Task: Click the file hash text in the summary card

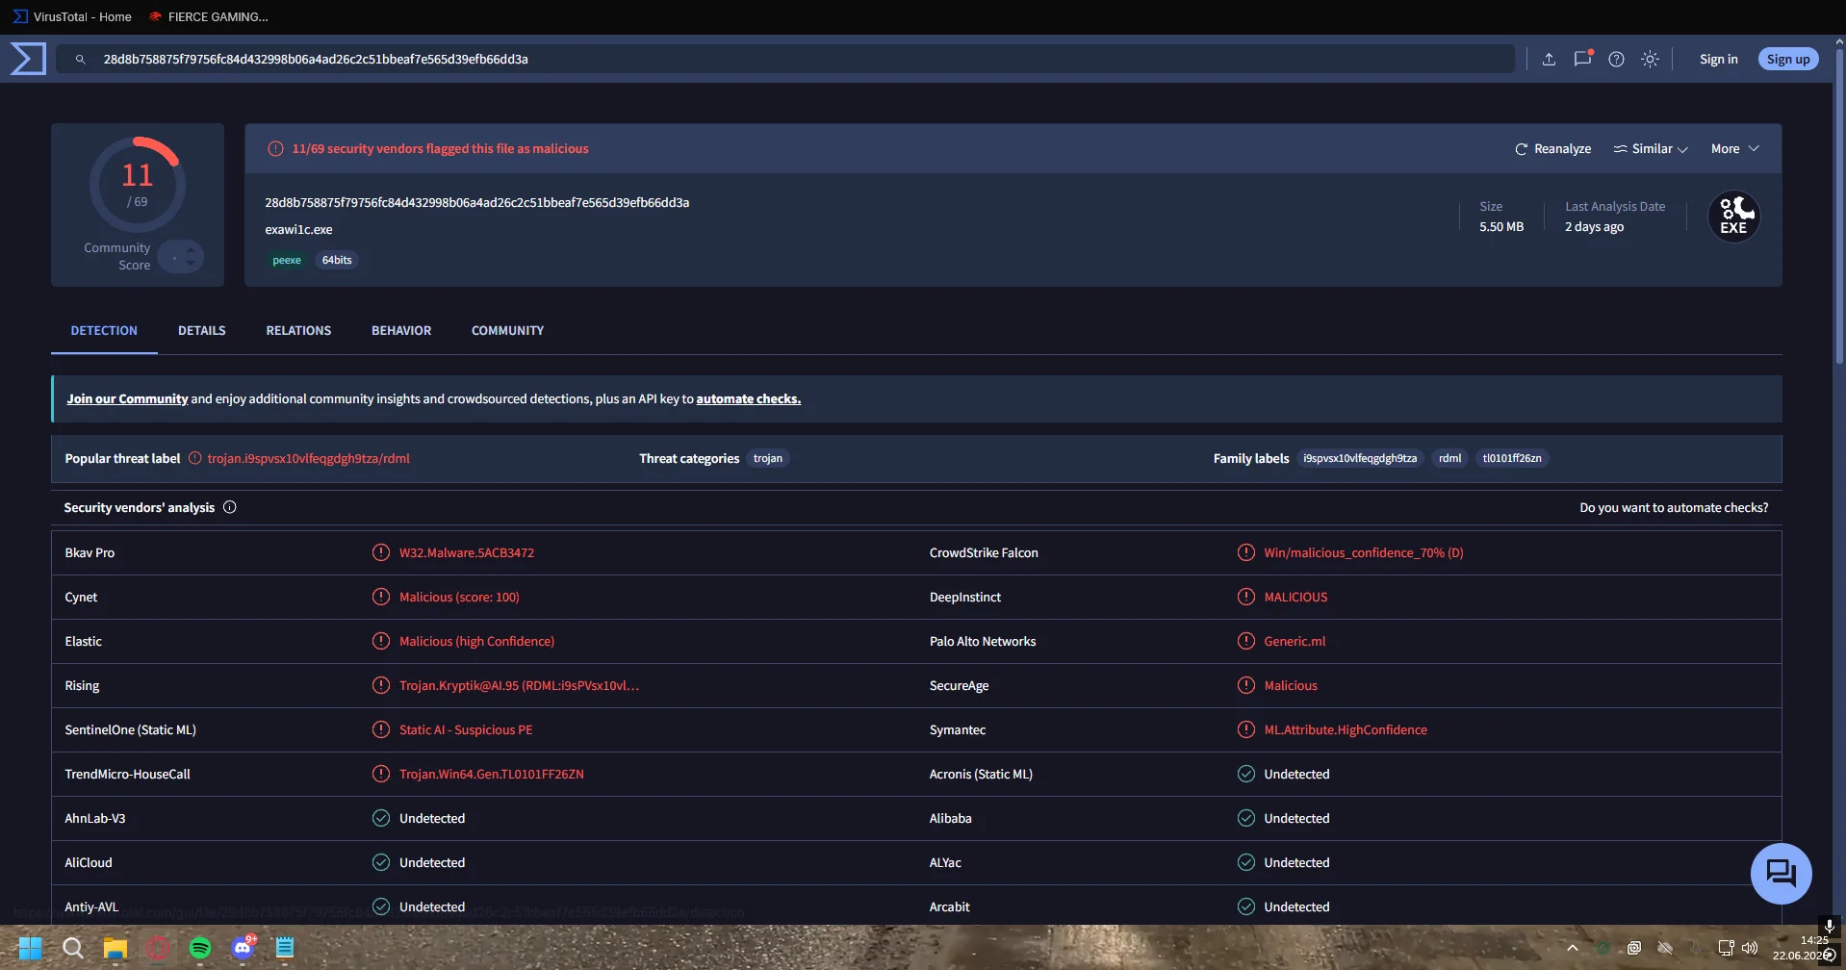Action: click(477, 202)
